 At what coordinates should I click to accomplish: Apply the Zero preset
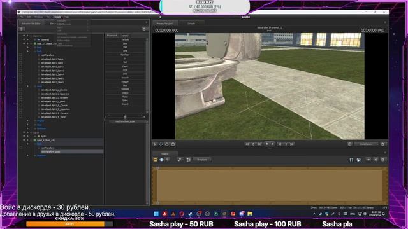[x=125, y=43]
